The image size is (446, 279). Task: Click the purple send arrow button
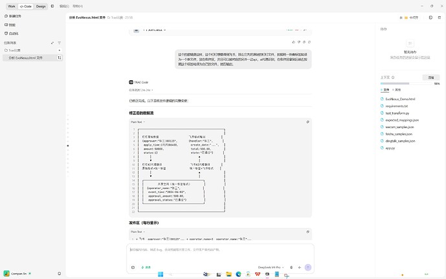[x=307, y=267]
